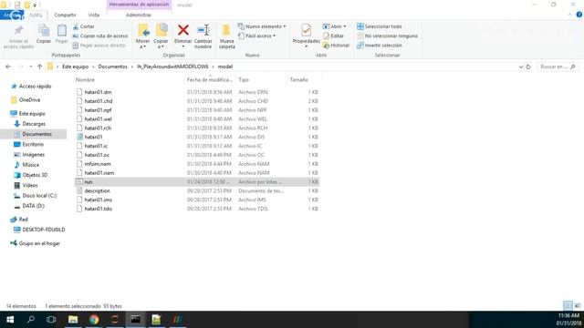Open Grupo en el hogar
The width and height of the screenshot is (584, 328).
(x=39, y=243)
